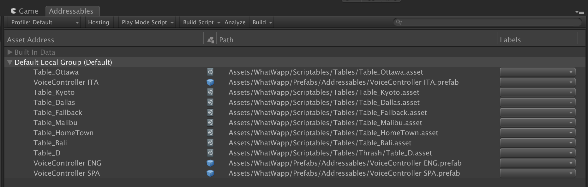Open the labels dropdown for Table_Dallas
The image size is (588, 187).
[x=537, y=103]
